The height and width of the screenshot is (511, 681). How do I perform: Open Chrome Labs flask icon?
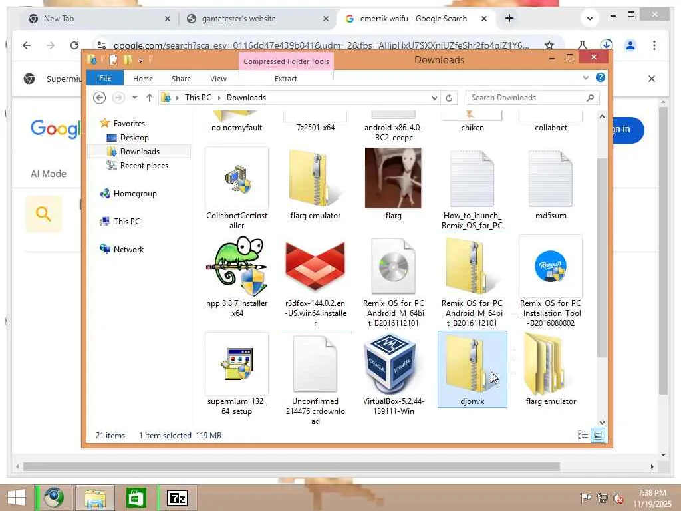tap(583, 45)
